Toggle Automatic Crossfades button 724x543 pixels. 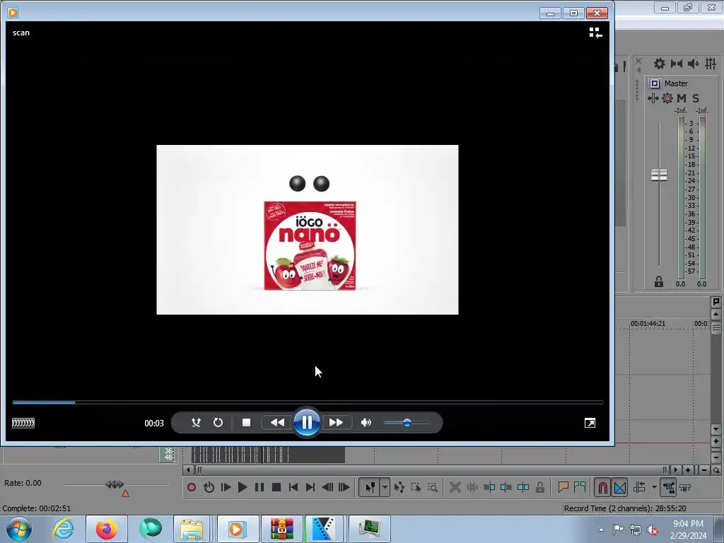(x=619, y=487)
